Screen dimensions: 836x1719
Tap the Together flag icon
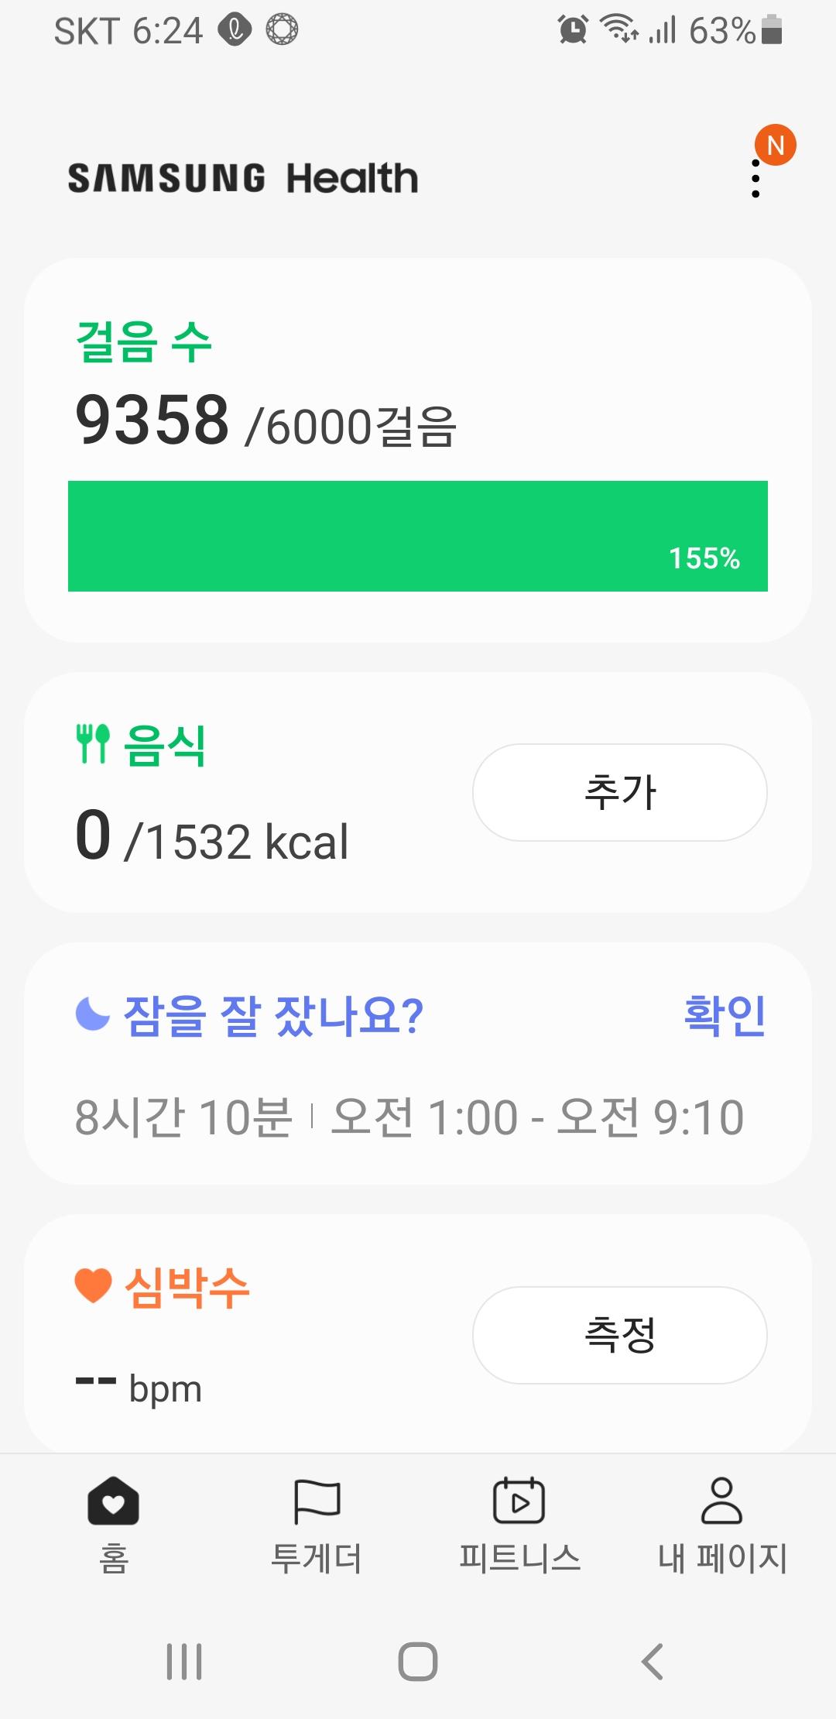pyautogui.click(x=317, y=1501)
